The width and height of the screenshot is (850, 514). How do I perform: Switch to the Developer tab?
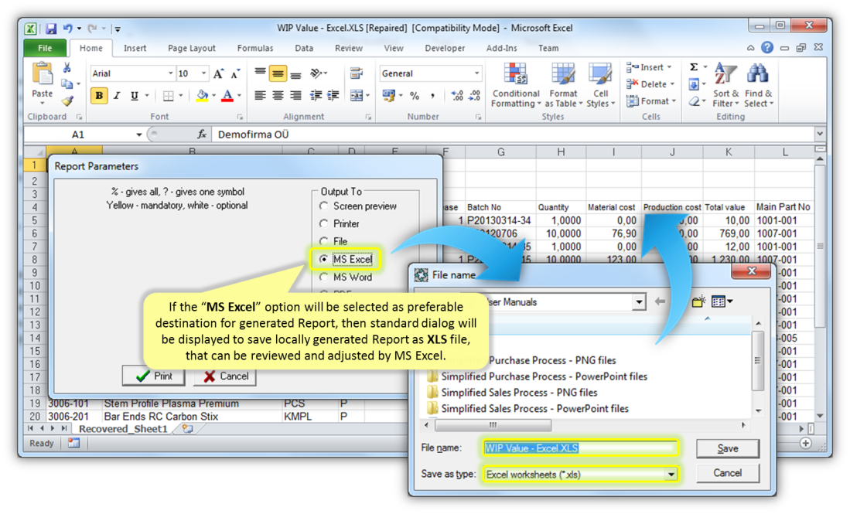445,48
